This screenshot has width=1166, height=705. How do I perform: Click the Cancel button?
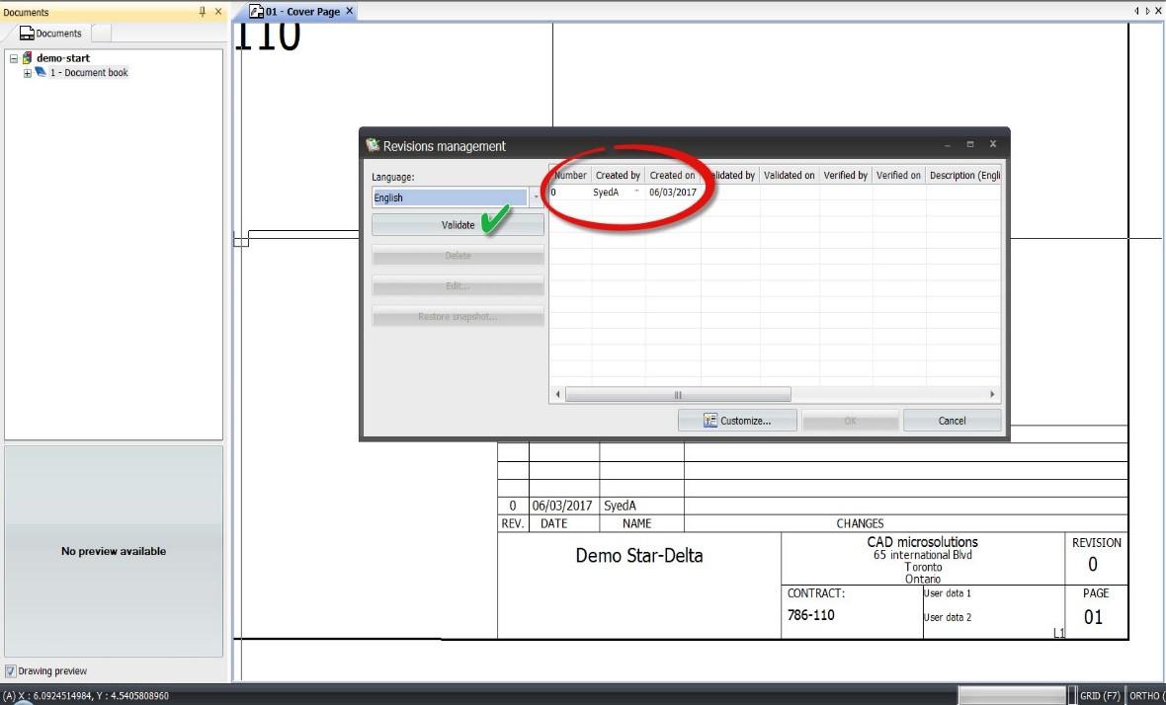[952, 421]
